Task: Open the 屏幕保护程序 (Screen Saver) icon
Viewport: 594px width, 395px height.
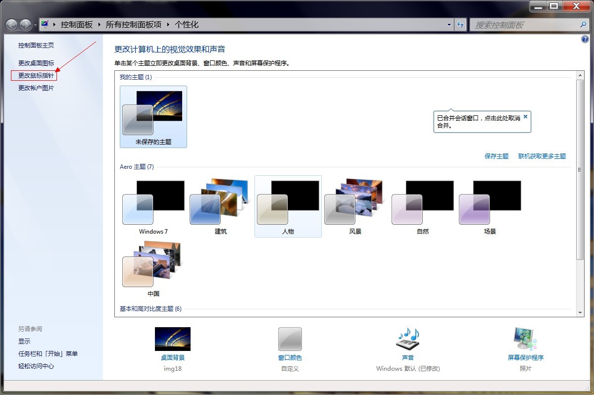Action: click(525, 339)
